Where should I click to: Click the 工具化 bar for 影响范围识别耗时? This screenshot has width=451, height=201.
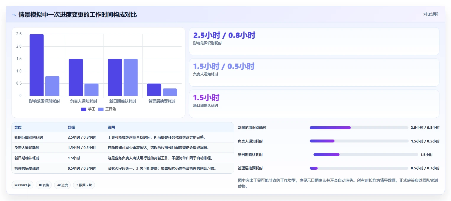coord(52,86)
